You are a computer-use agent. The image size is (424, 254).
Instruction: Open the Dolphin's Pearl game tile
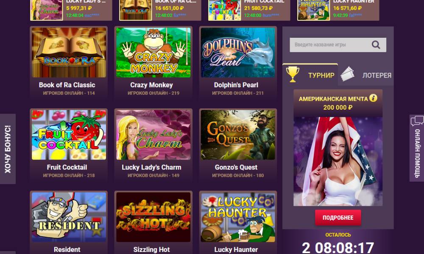tap(238, 52)
